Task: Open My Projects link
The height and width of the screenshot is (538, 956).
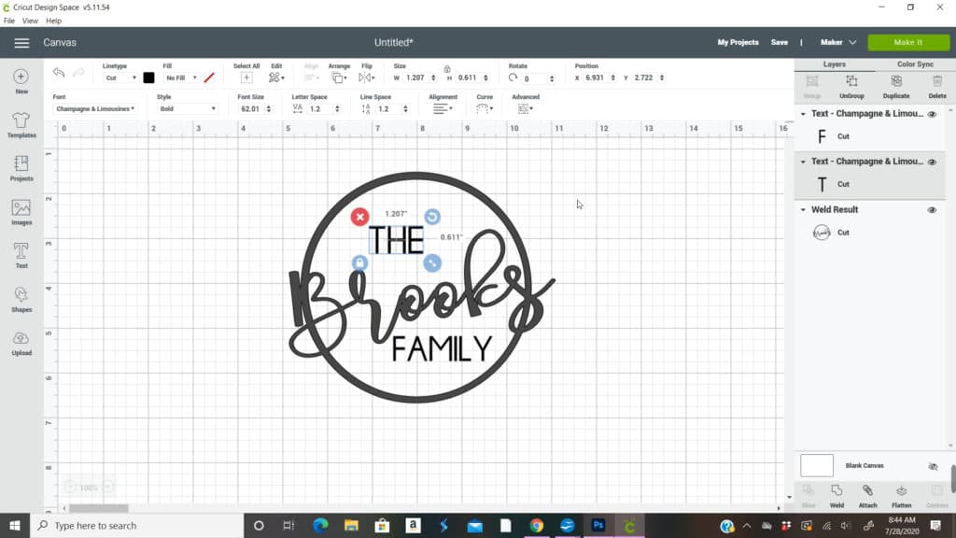Action: [738, 42]
